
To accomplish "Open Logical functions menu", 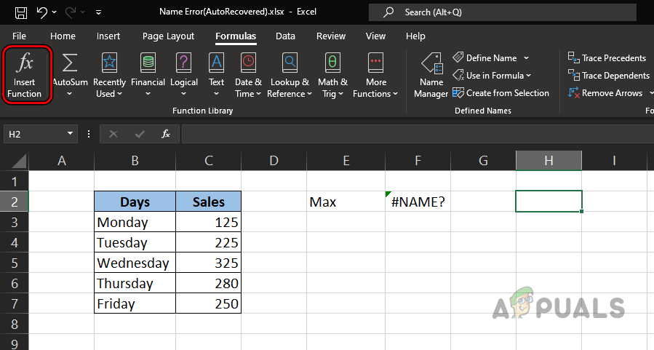I will pyautogui.click(x=183, y=75).
